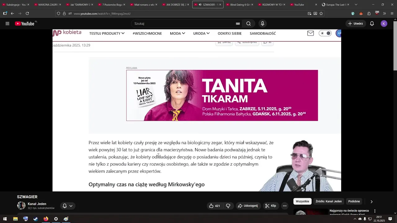Viewport: 397px width, 223px height.
Task: Click the magnifier search button
Action: pos(248,24)
